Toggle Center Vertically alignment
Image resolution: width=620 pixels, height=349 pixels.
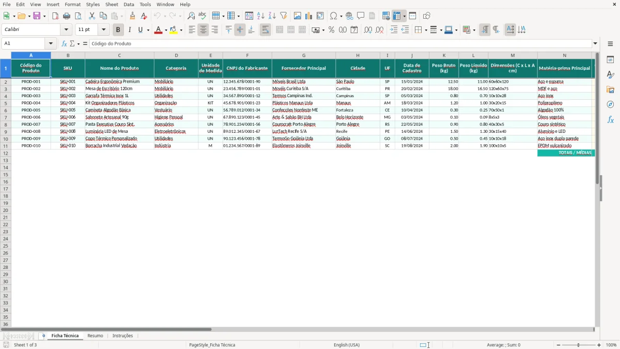pos(240,30)
